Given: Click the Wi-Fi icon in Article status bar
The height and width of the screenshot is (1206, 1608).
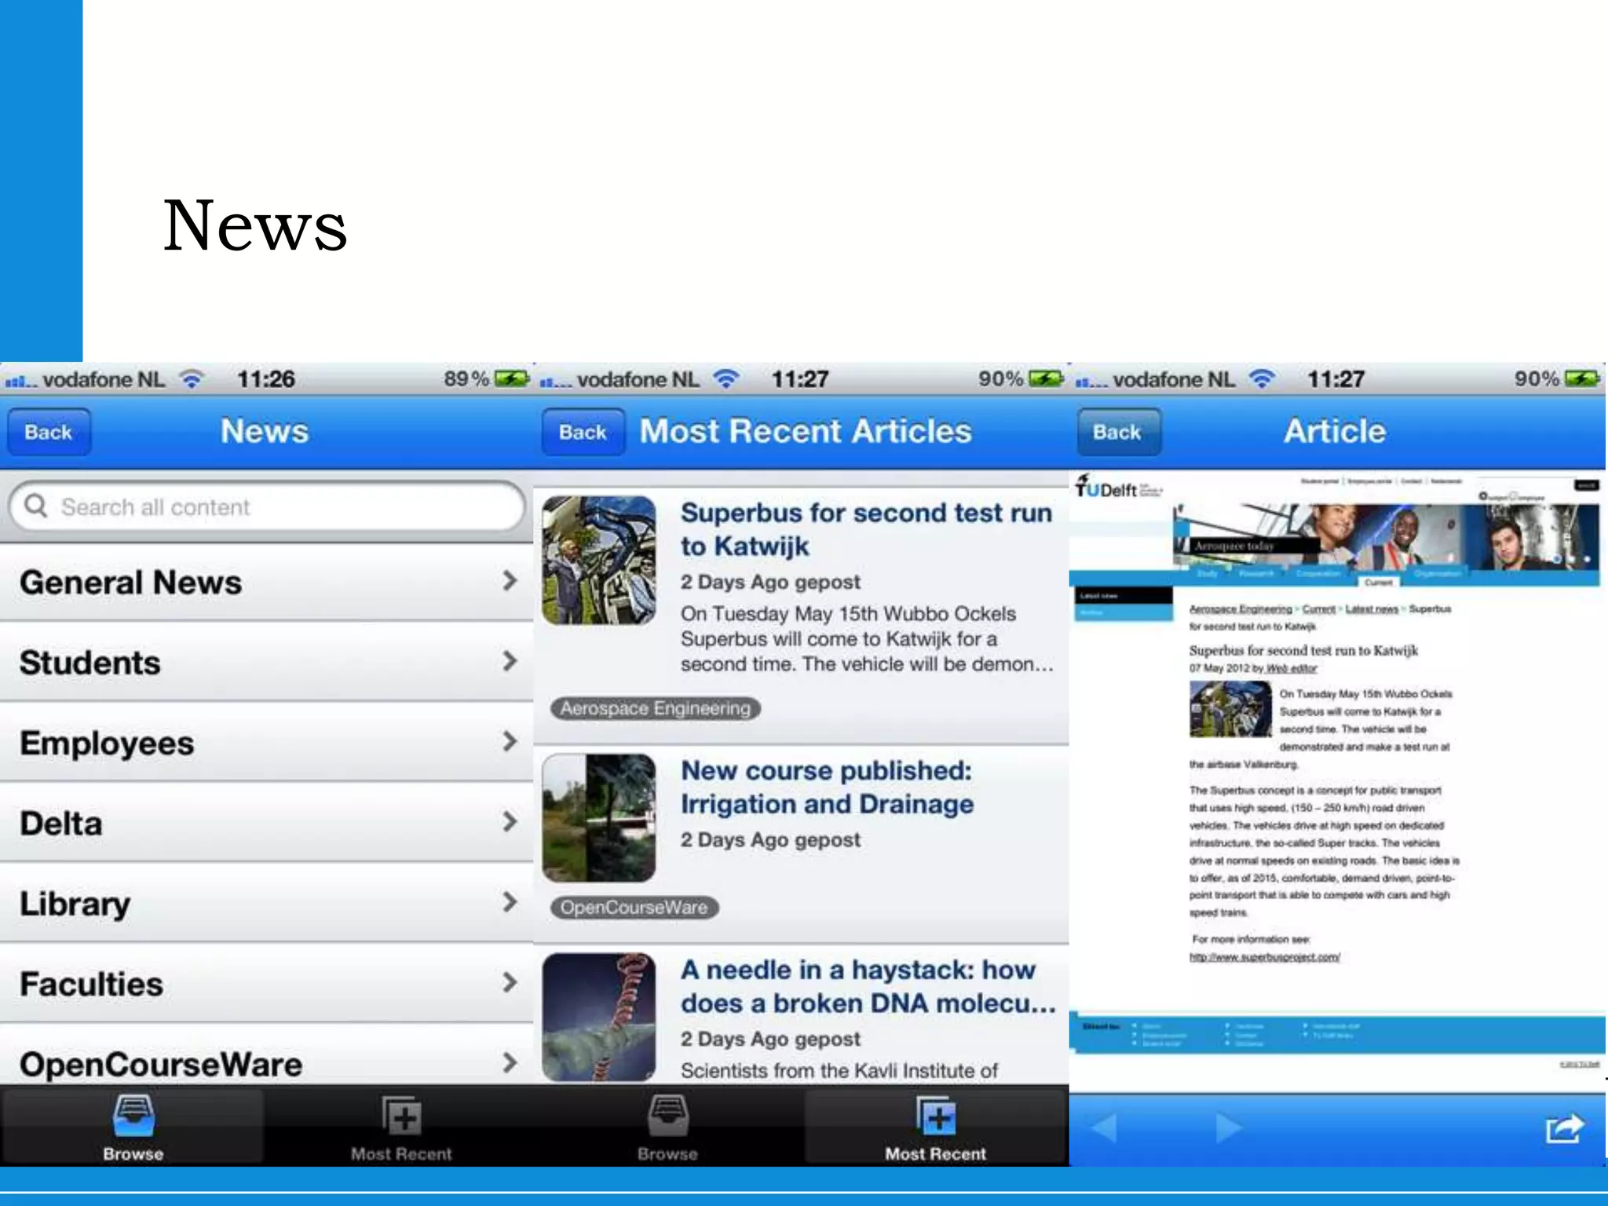Looking at the screenshot, I should pos(1262,380).
